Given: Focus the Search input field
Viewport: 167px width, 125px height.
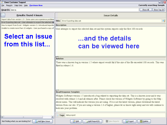Looking at the screenshot, I should point(75,10).
